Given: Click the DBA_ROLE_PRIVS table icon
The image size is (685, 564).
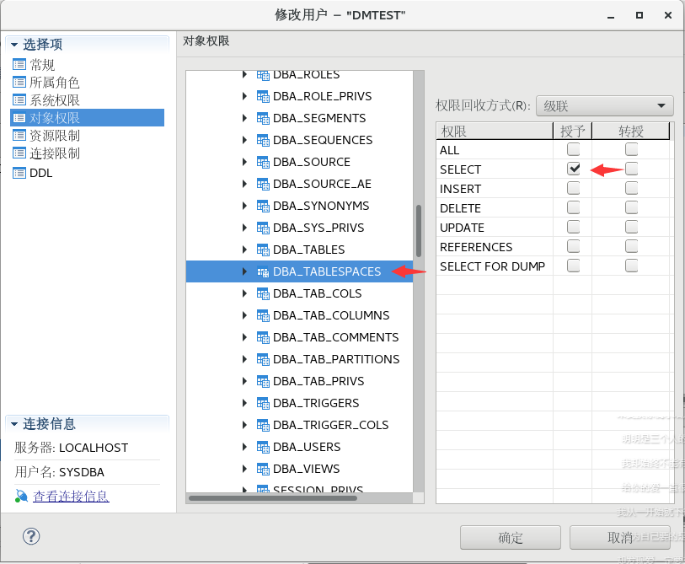Looking at the screenshot, I should coord(263,96).
